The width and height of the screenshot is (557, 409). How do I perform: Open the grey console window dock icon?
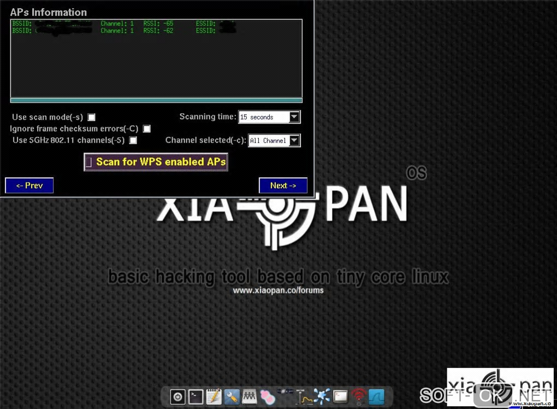(340, 397)
